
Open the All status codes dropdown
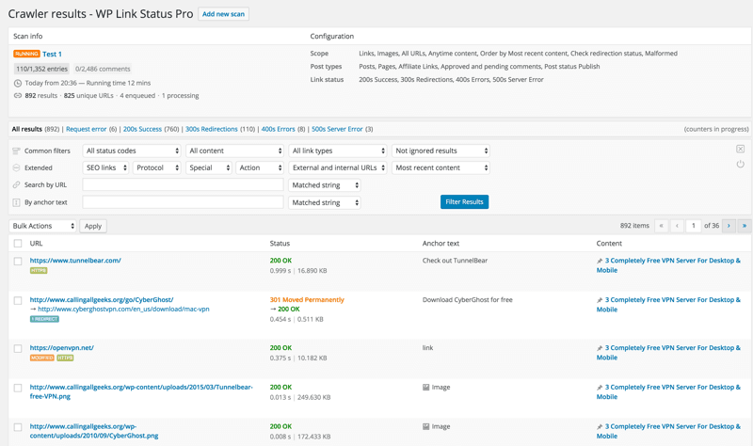click(132, 151)
